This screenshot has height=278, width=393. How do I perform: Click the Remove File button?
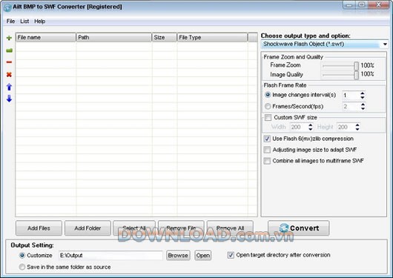181,228
